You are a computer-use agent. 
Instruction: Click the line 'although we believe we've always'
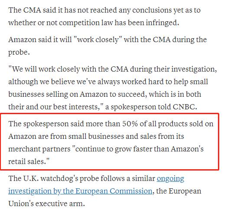(108, 82)
